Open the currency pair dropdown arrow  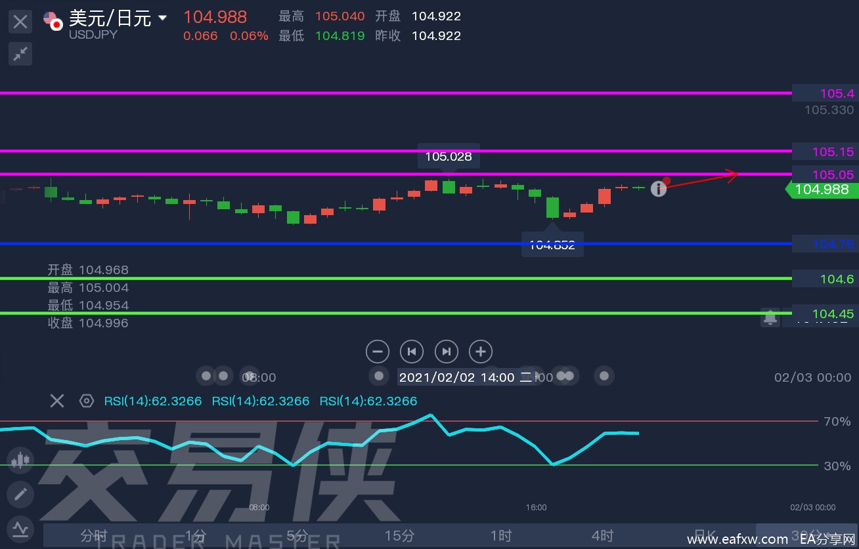click(162, 18)
